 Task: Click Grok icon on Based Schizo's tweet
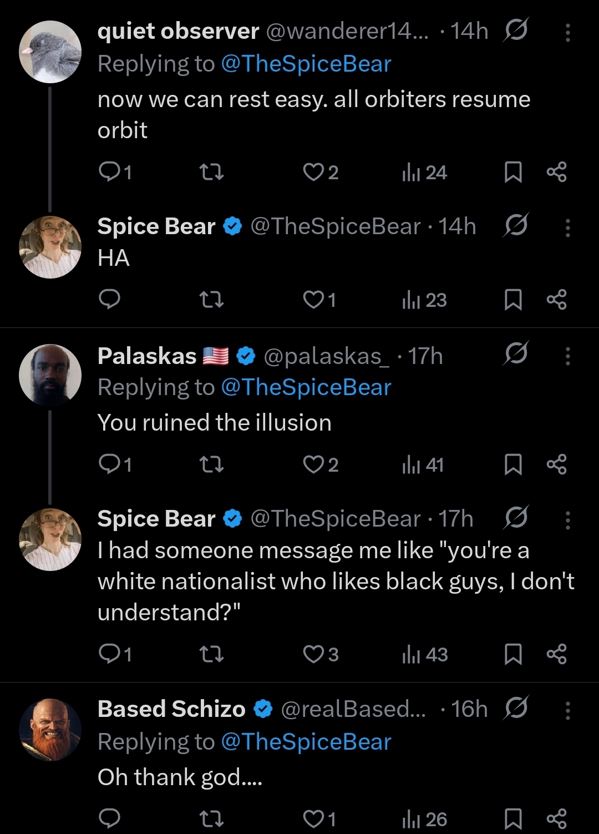pyautogui.click(x=516, y=708)
